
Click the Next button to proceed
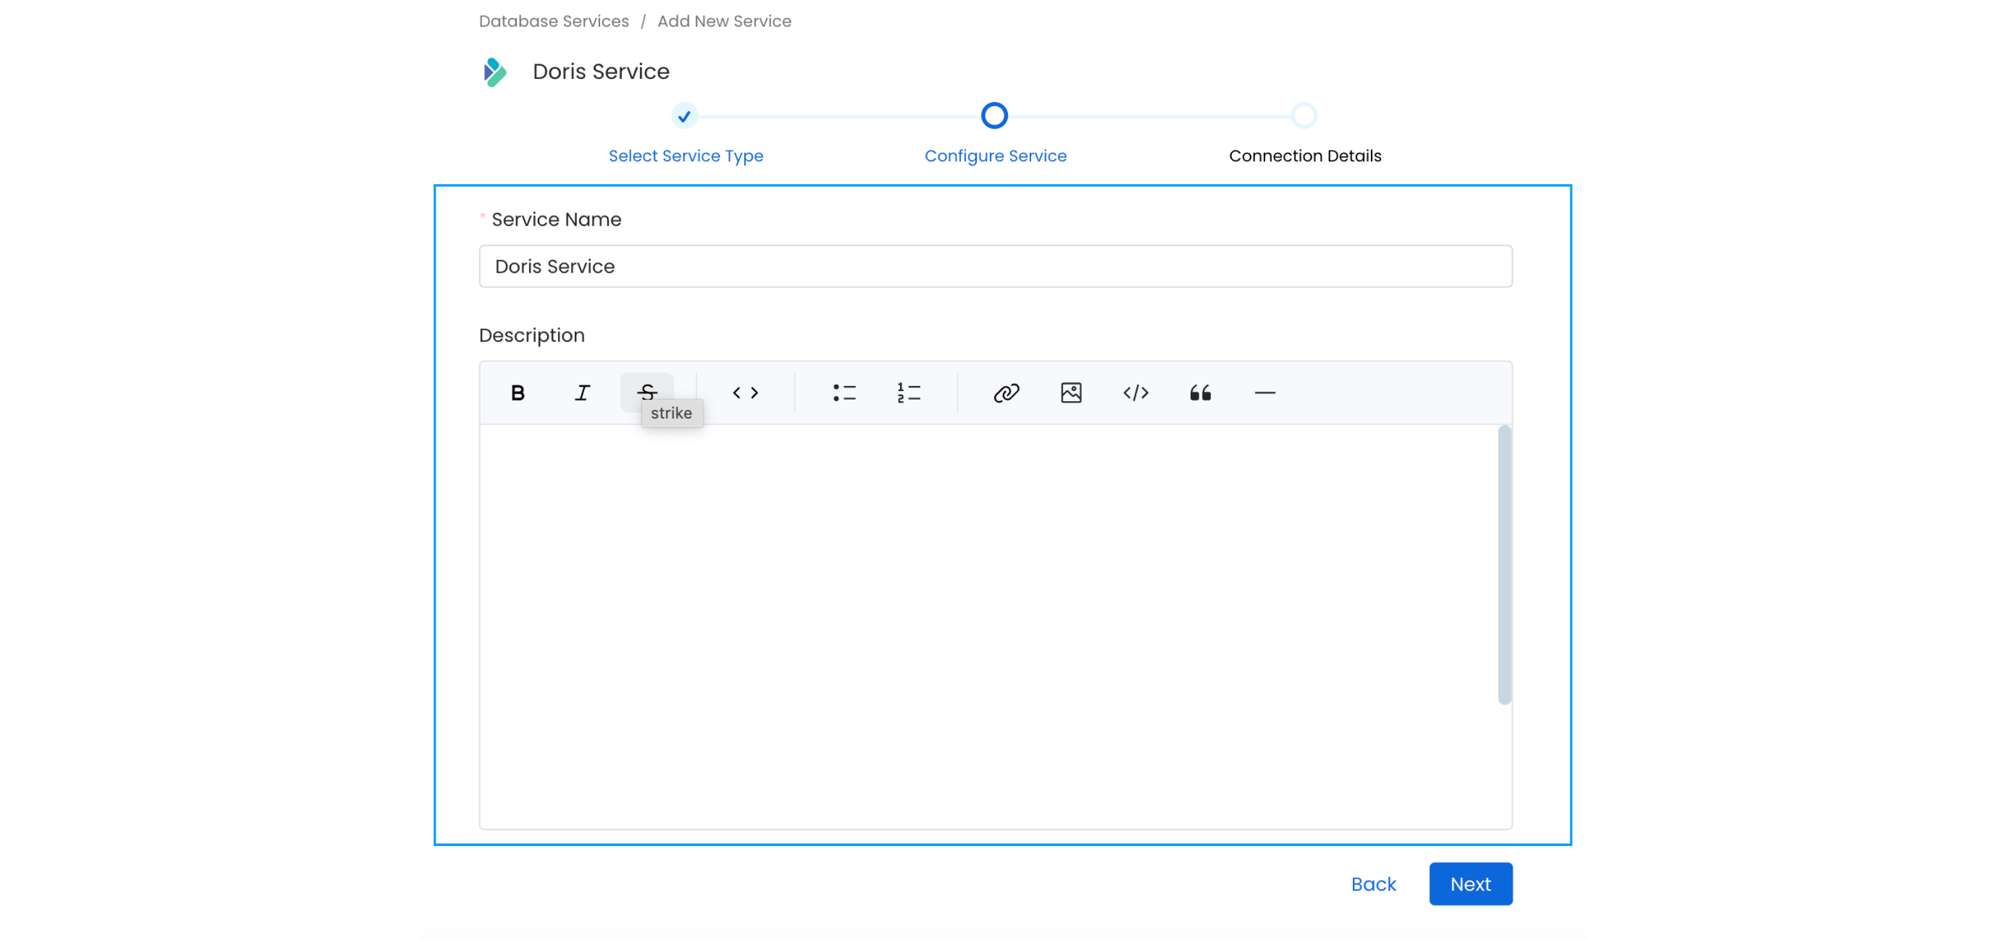pyautogui.click(x=1470, y=884)
